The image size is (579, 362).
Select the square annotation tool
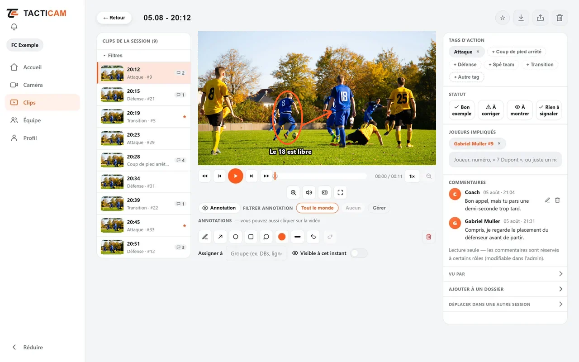coord(251,237)
